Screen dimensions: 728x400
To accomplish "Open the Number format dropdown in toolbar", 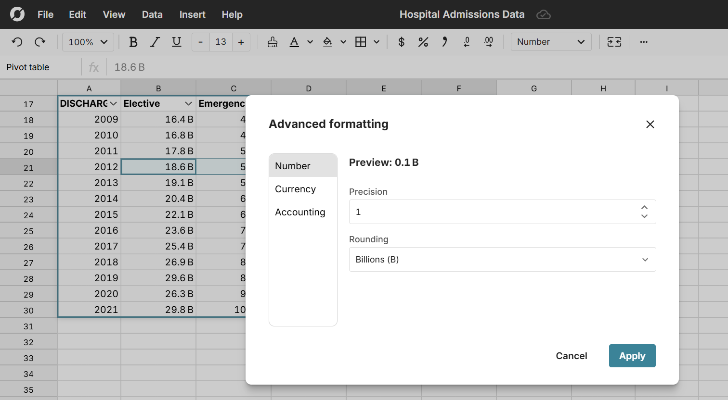I will point(551,42).
